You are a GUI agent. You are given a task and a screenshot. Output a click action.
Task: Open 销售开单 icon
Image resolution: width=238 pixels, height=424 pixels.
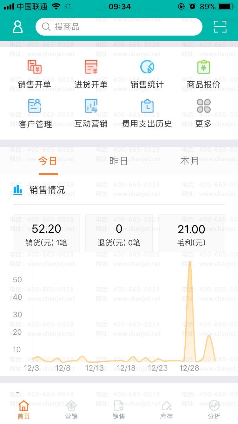tap(35, 67)
